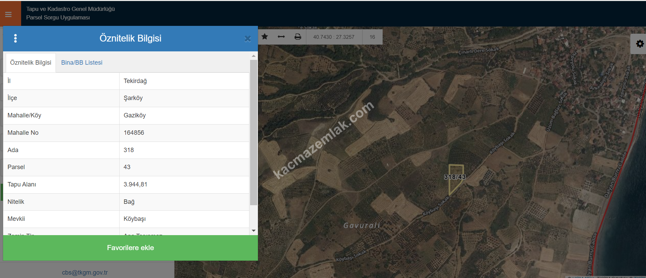Select the Öznitelik Bilgisi tab
This screenshot has height=278, width=646.
click(31, 63)
